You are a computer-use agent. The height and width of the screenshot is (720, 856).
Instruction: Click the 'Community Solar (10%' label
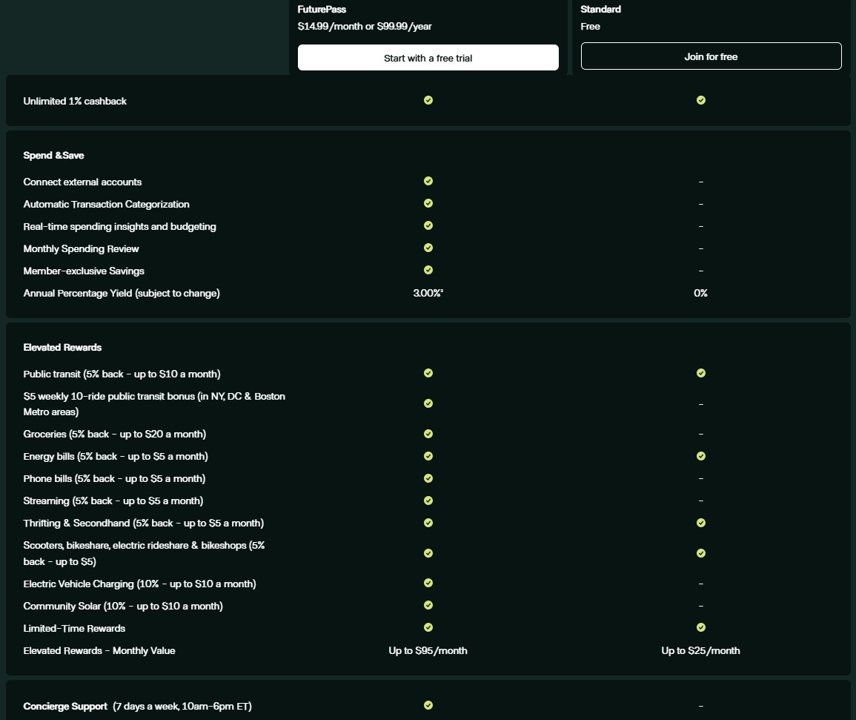coord(123,607)
